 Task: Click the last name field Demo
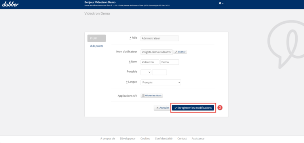click(169, 62)
